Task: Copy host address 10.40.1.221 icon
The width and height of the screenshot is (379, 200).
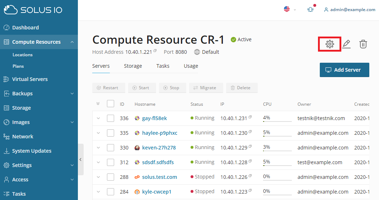Action: click(x=155, y=51)
